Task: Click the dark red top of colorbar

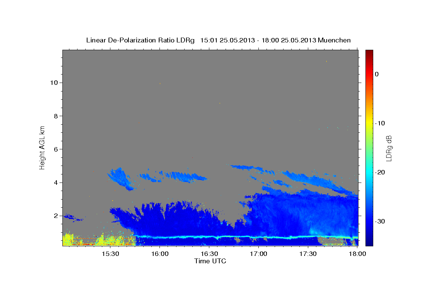Action: [x=369, y=52]
